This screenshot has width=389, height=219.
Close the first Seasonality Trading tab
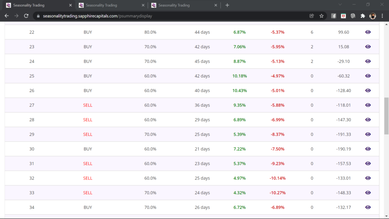pyautogui.click(x=71, y=5)
